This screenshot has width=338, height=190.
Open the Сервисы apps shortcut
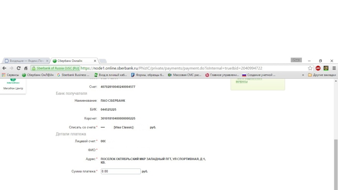(10, 75)
